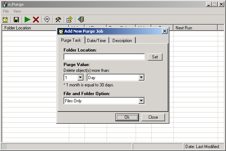Click the Close button in the dialog

pyautogui.click(x=153, y=117)
